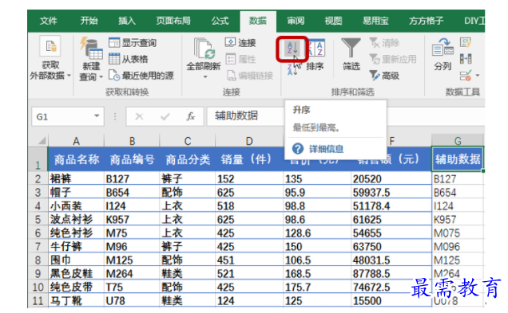Switch to Page Layout (页面布局) tab
The width and height of the screenshot is (508, 313).
tap(173, 21)
